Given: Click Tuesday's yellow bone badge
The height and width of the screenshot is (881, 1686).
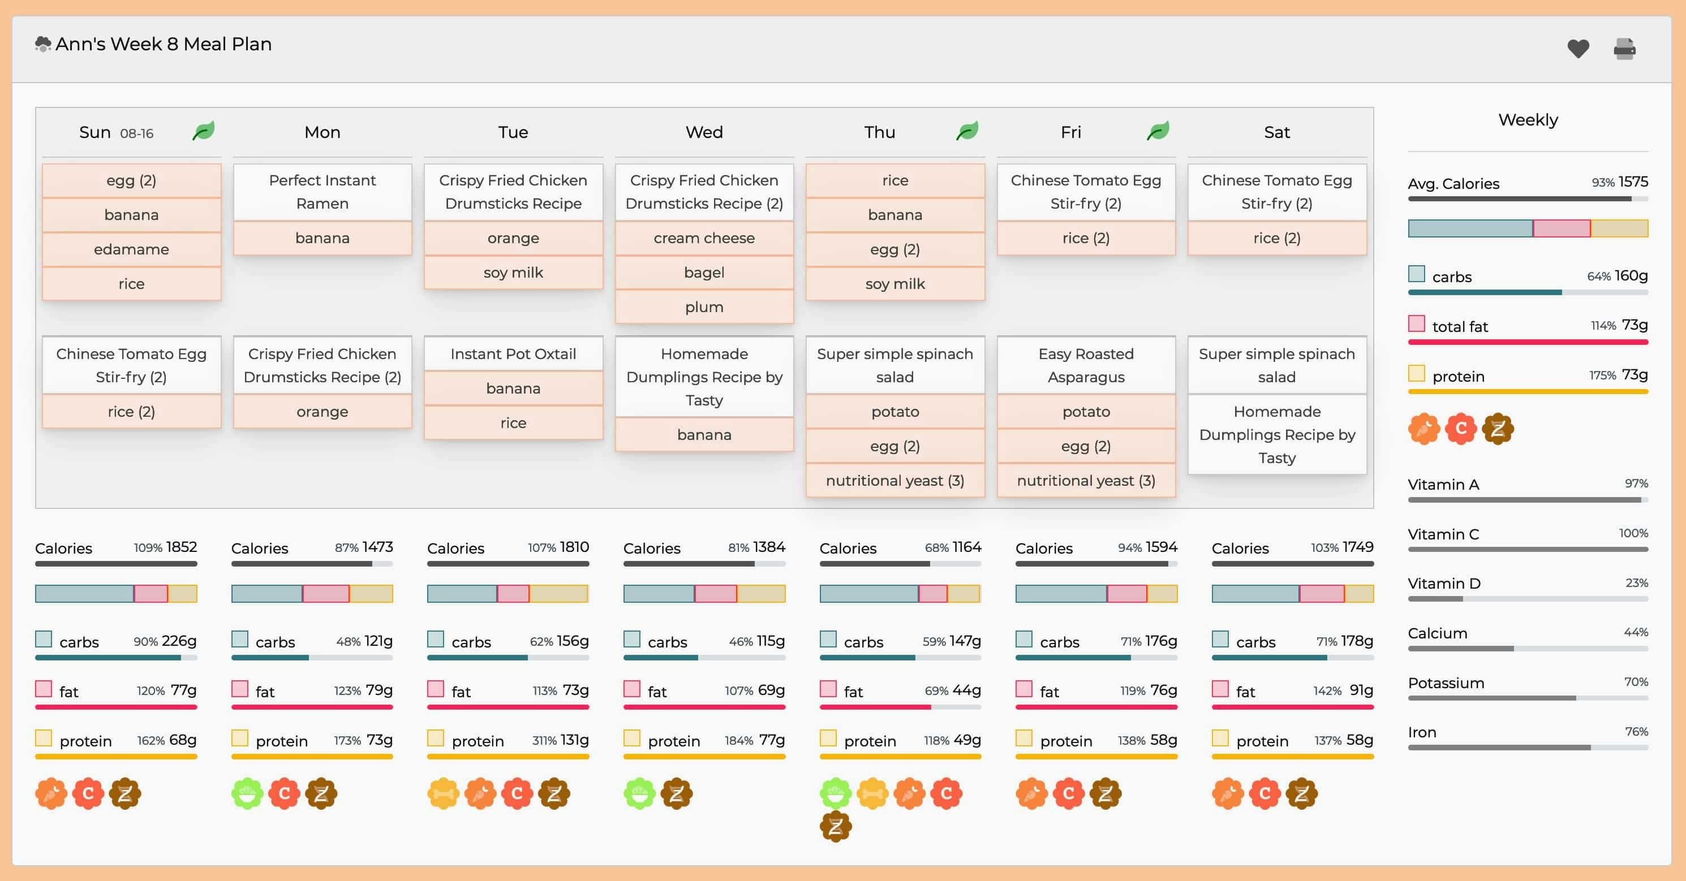Looking at the screenshot, I should [443, 793].
